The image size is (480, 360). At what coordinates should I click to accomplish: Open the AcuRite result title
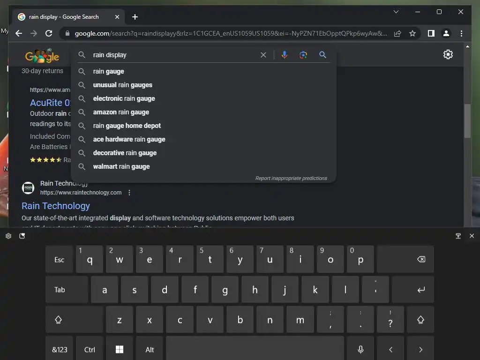click(x=50, y=103)
